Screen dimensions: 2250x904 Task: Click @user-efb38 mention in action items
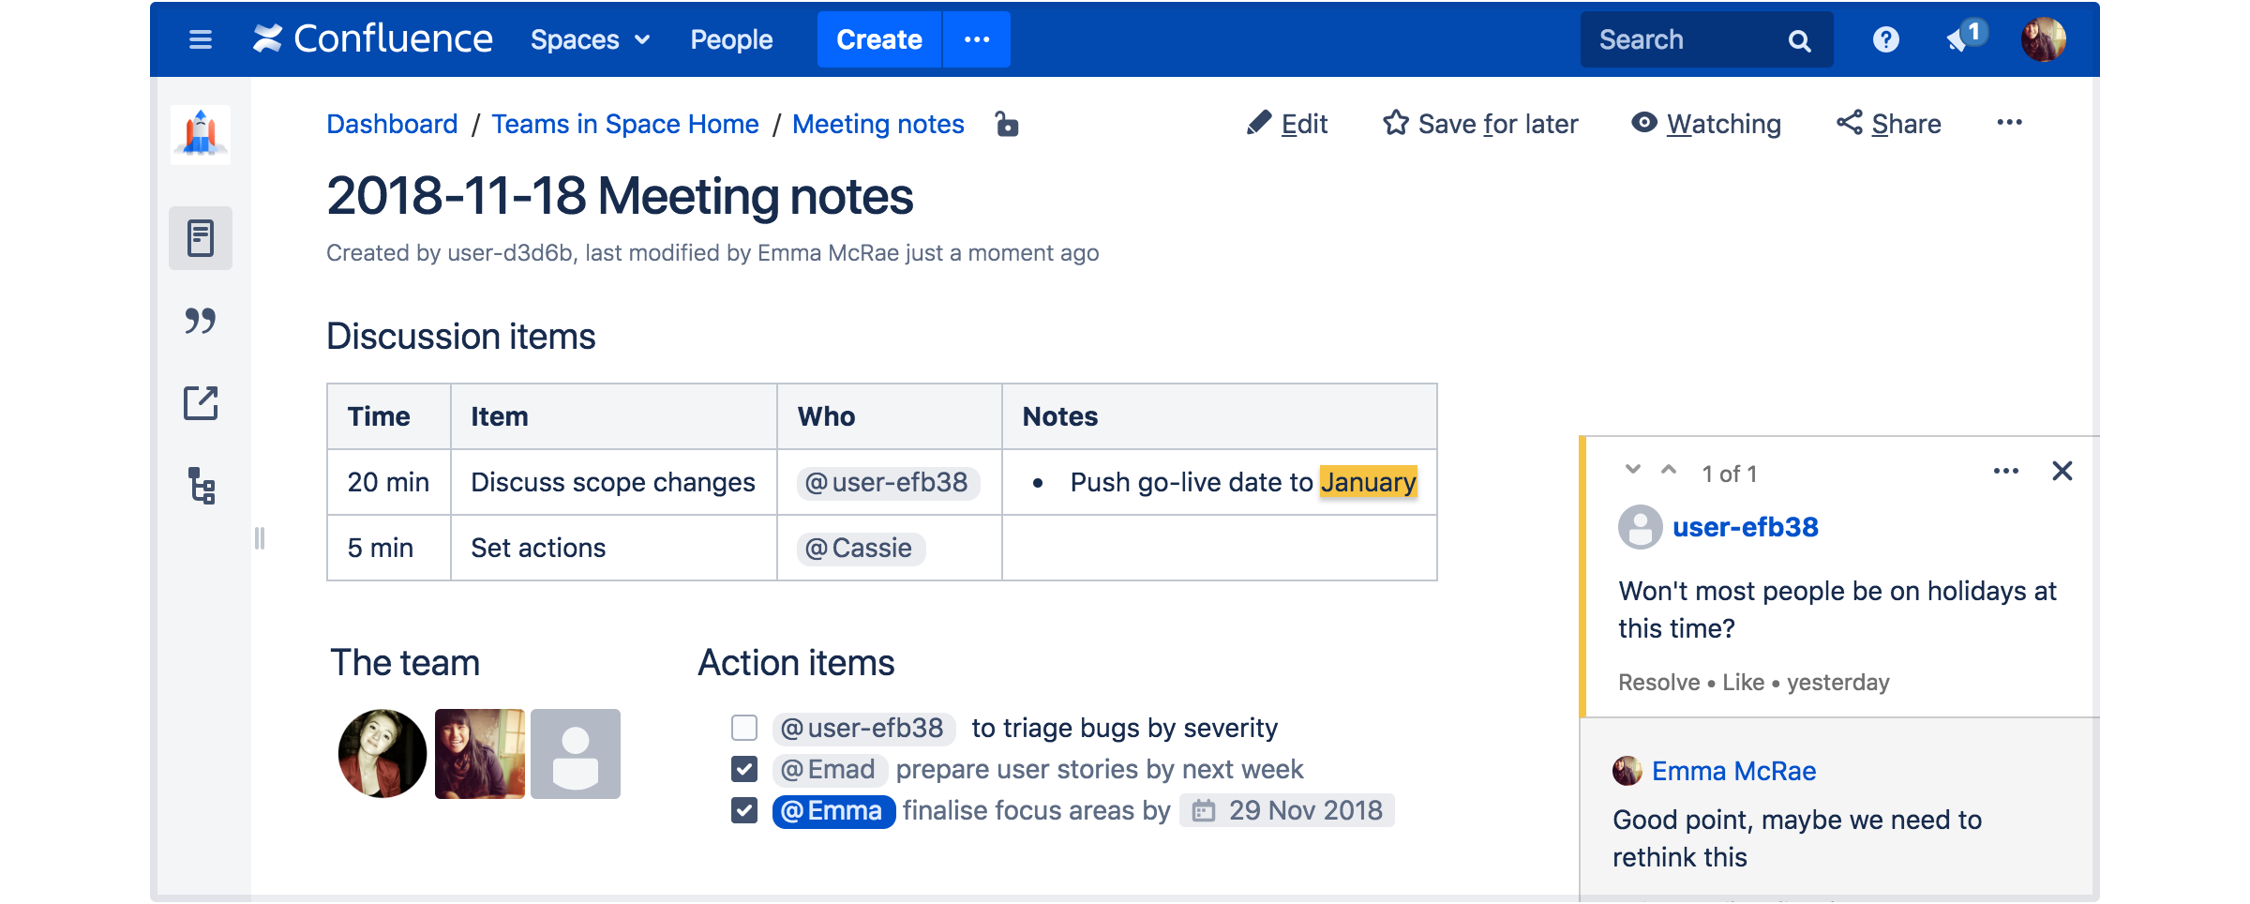863,728
